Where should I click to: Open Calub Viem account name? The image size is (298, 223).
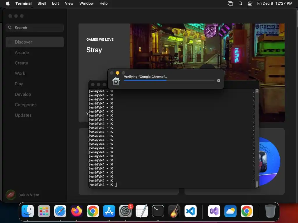pos(29,195)
